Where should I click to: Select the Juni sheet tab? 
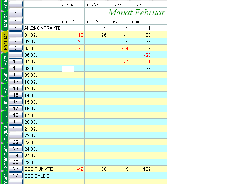click(x=5, y=103)
